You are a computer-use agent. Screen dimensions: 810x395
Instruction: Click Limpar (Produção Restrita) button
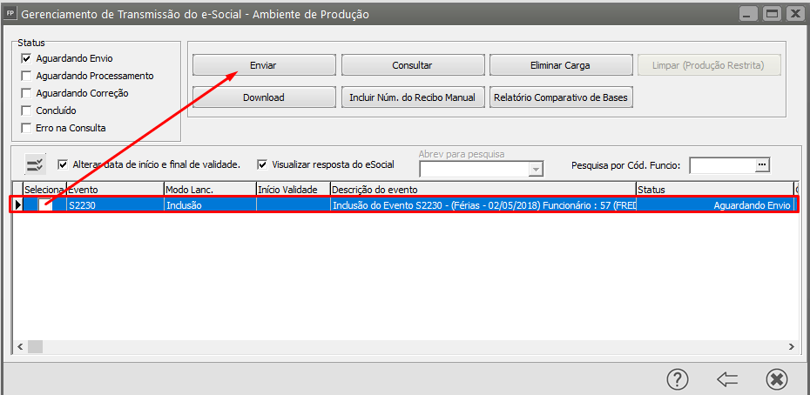(x=709, y=65)
